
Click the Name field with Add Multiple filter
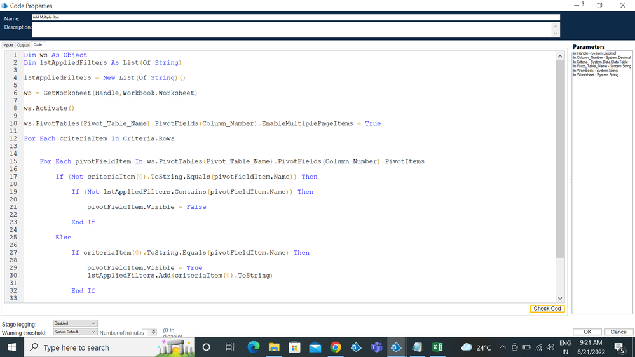(x=296, y=17)
